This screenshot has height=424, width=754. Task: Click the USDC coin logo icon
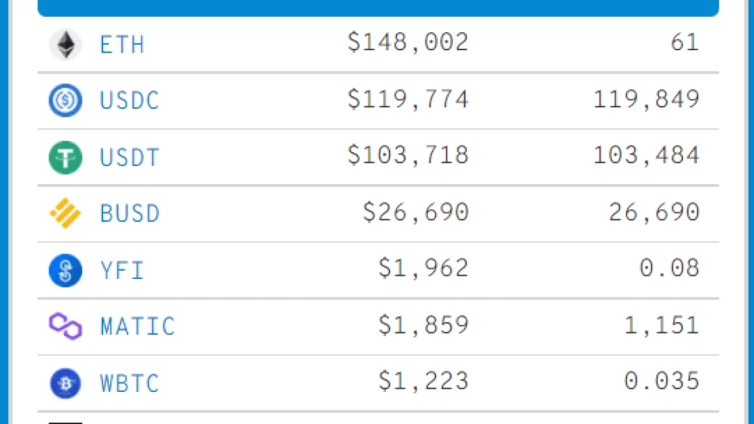65,101
